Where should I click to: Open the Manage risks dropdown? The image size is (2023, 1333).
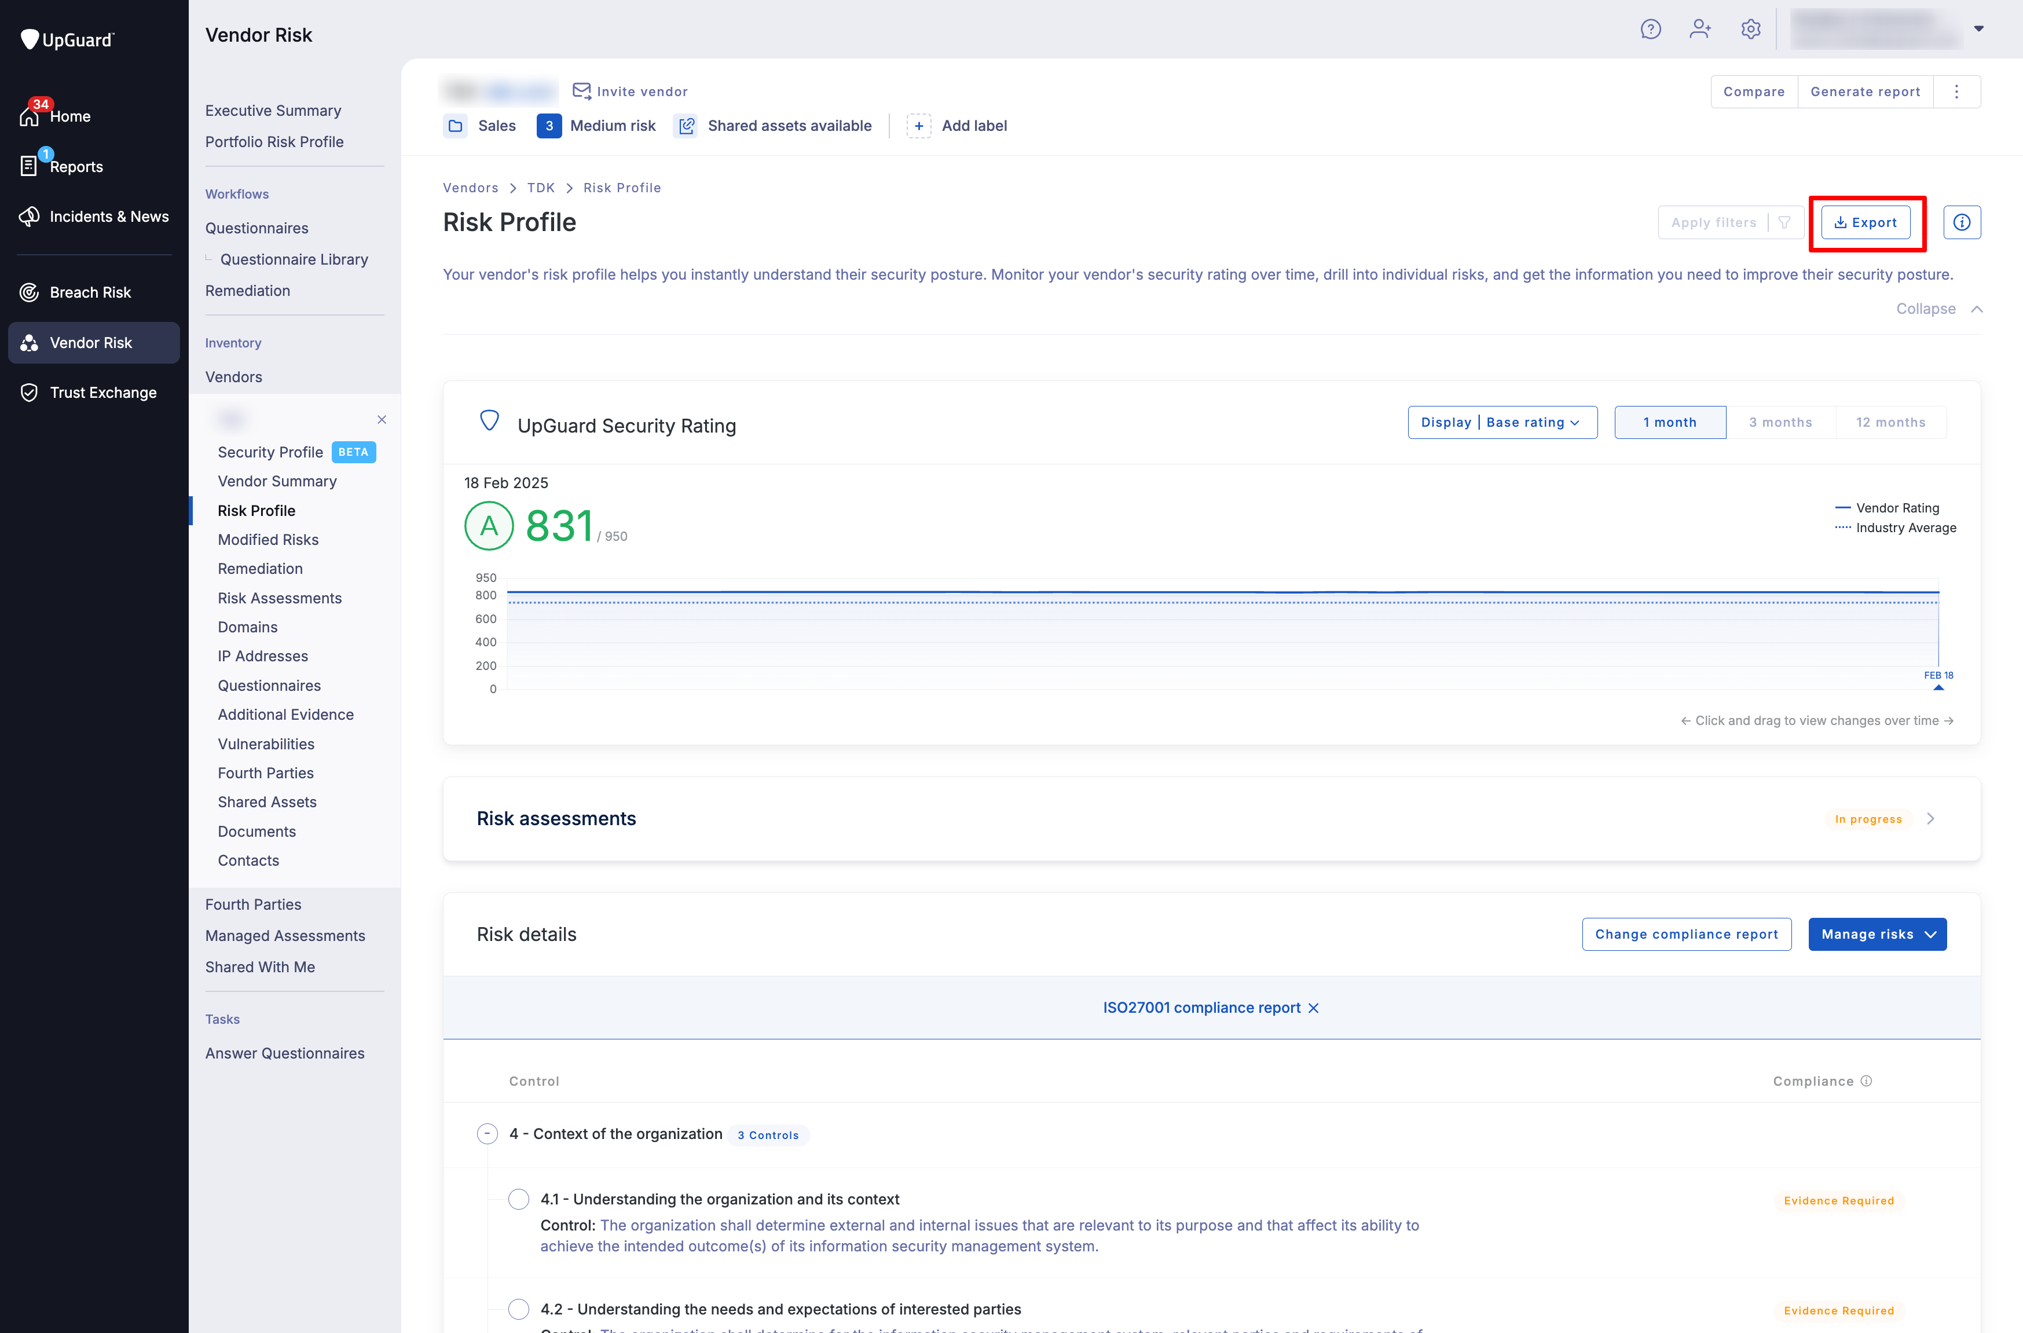click(x=1877, y=934)
